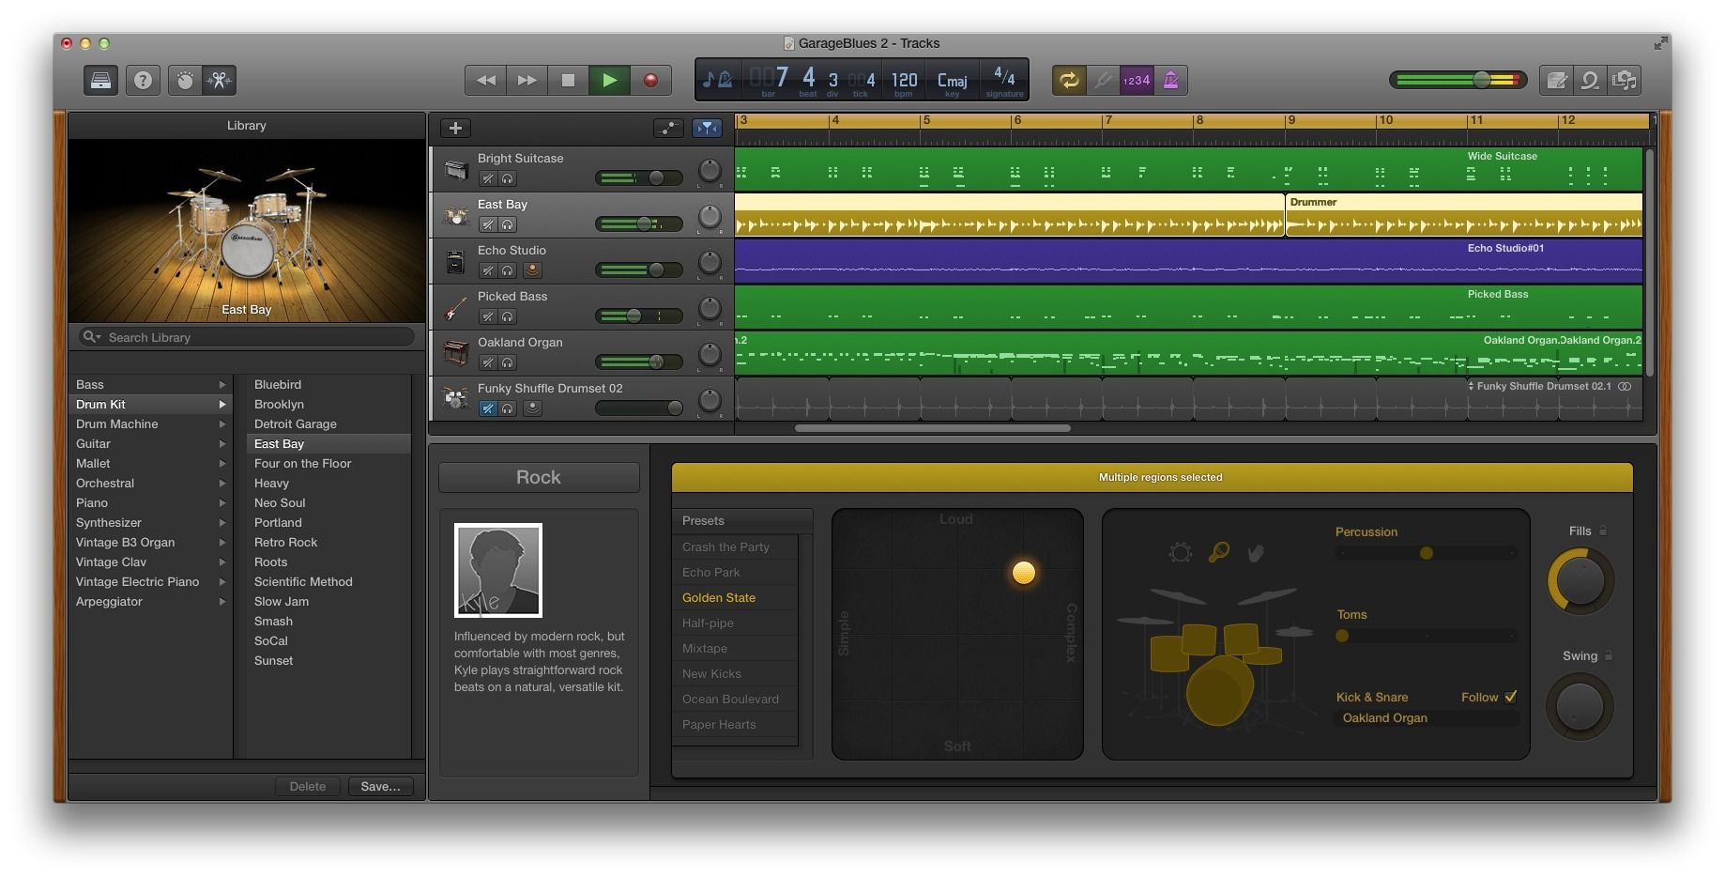The width and height of the screenshot is (1725, 877).
Task: Expand the Synthesizer library category
Action: pyautogui.click(x=222, y=523)
